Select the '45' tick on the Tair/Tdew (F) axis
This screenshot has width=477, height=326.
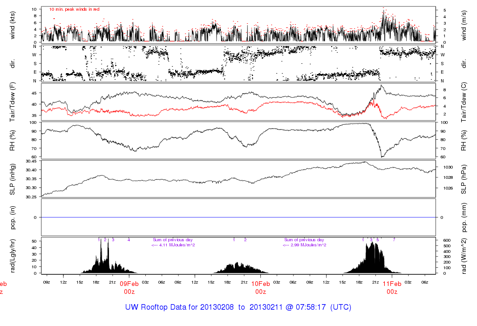[34, 93]
